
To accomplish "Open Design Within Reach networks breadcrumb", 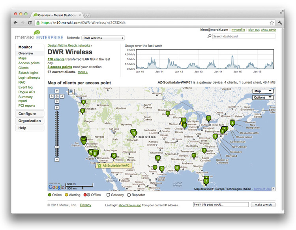I will 69,45.
